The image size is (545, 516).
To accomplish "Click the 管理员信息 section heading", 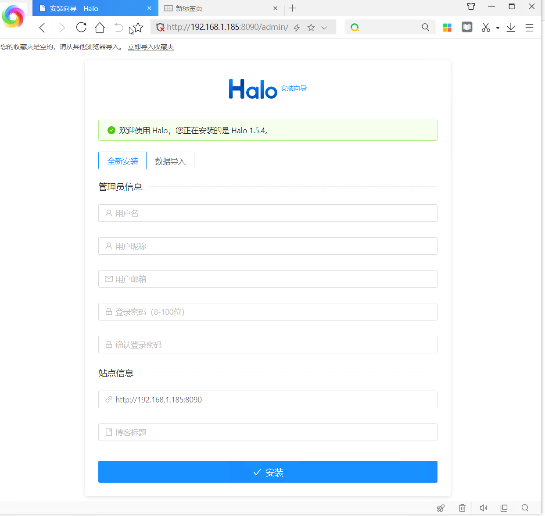I will pos(120,187).
